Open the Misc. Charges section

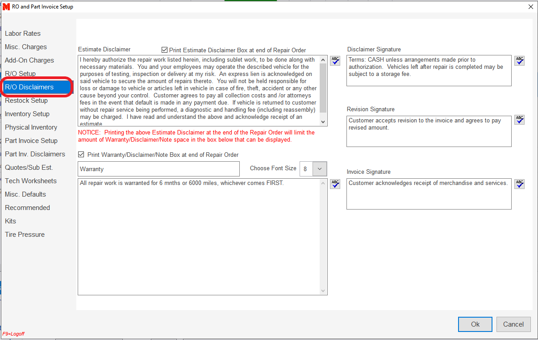tap(26, 47)
